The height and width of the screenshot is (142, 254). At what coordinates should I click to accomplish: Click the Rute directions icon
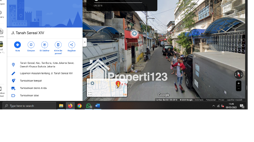coord(17,45)
